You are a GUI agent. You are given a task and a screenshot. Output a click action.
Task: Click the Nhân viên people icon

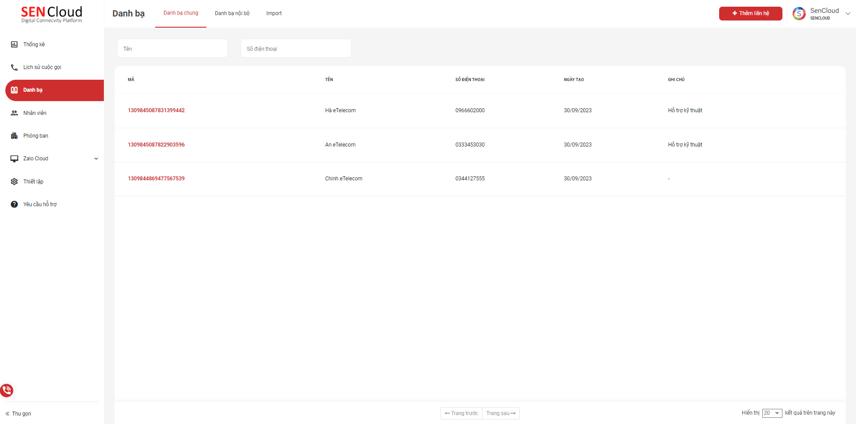pos(14,113)
